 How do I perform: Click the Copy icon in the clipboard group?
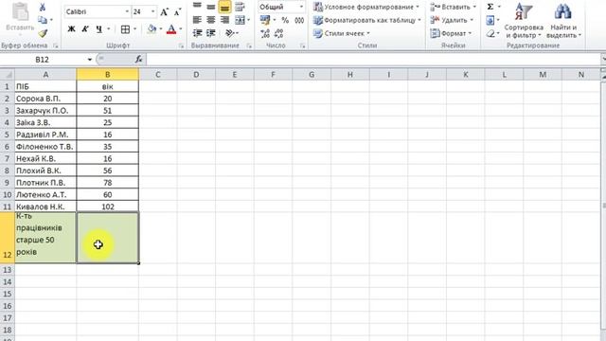(x=43, y=20)
